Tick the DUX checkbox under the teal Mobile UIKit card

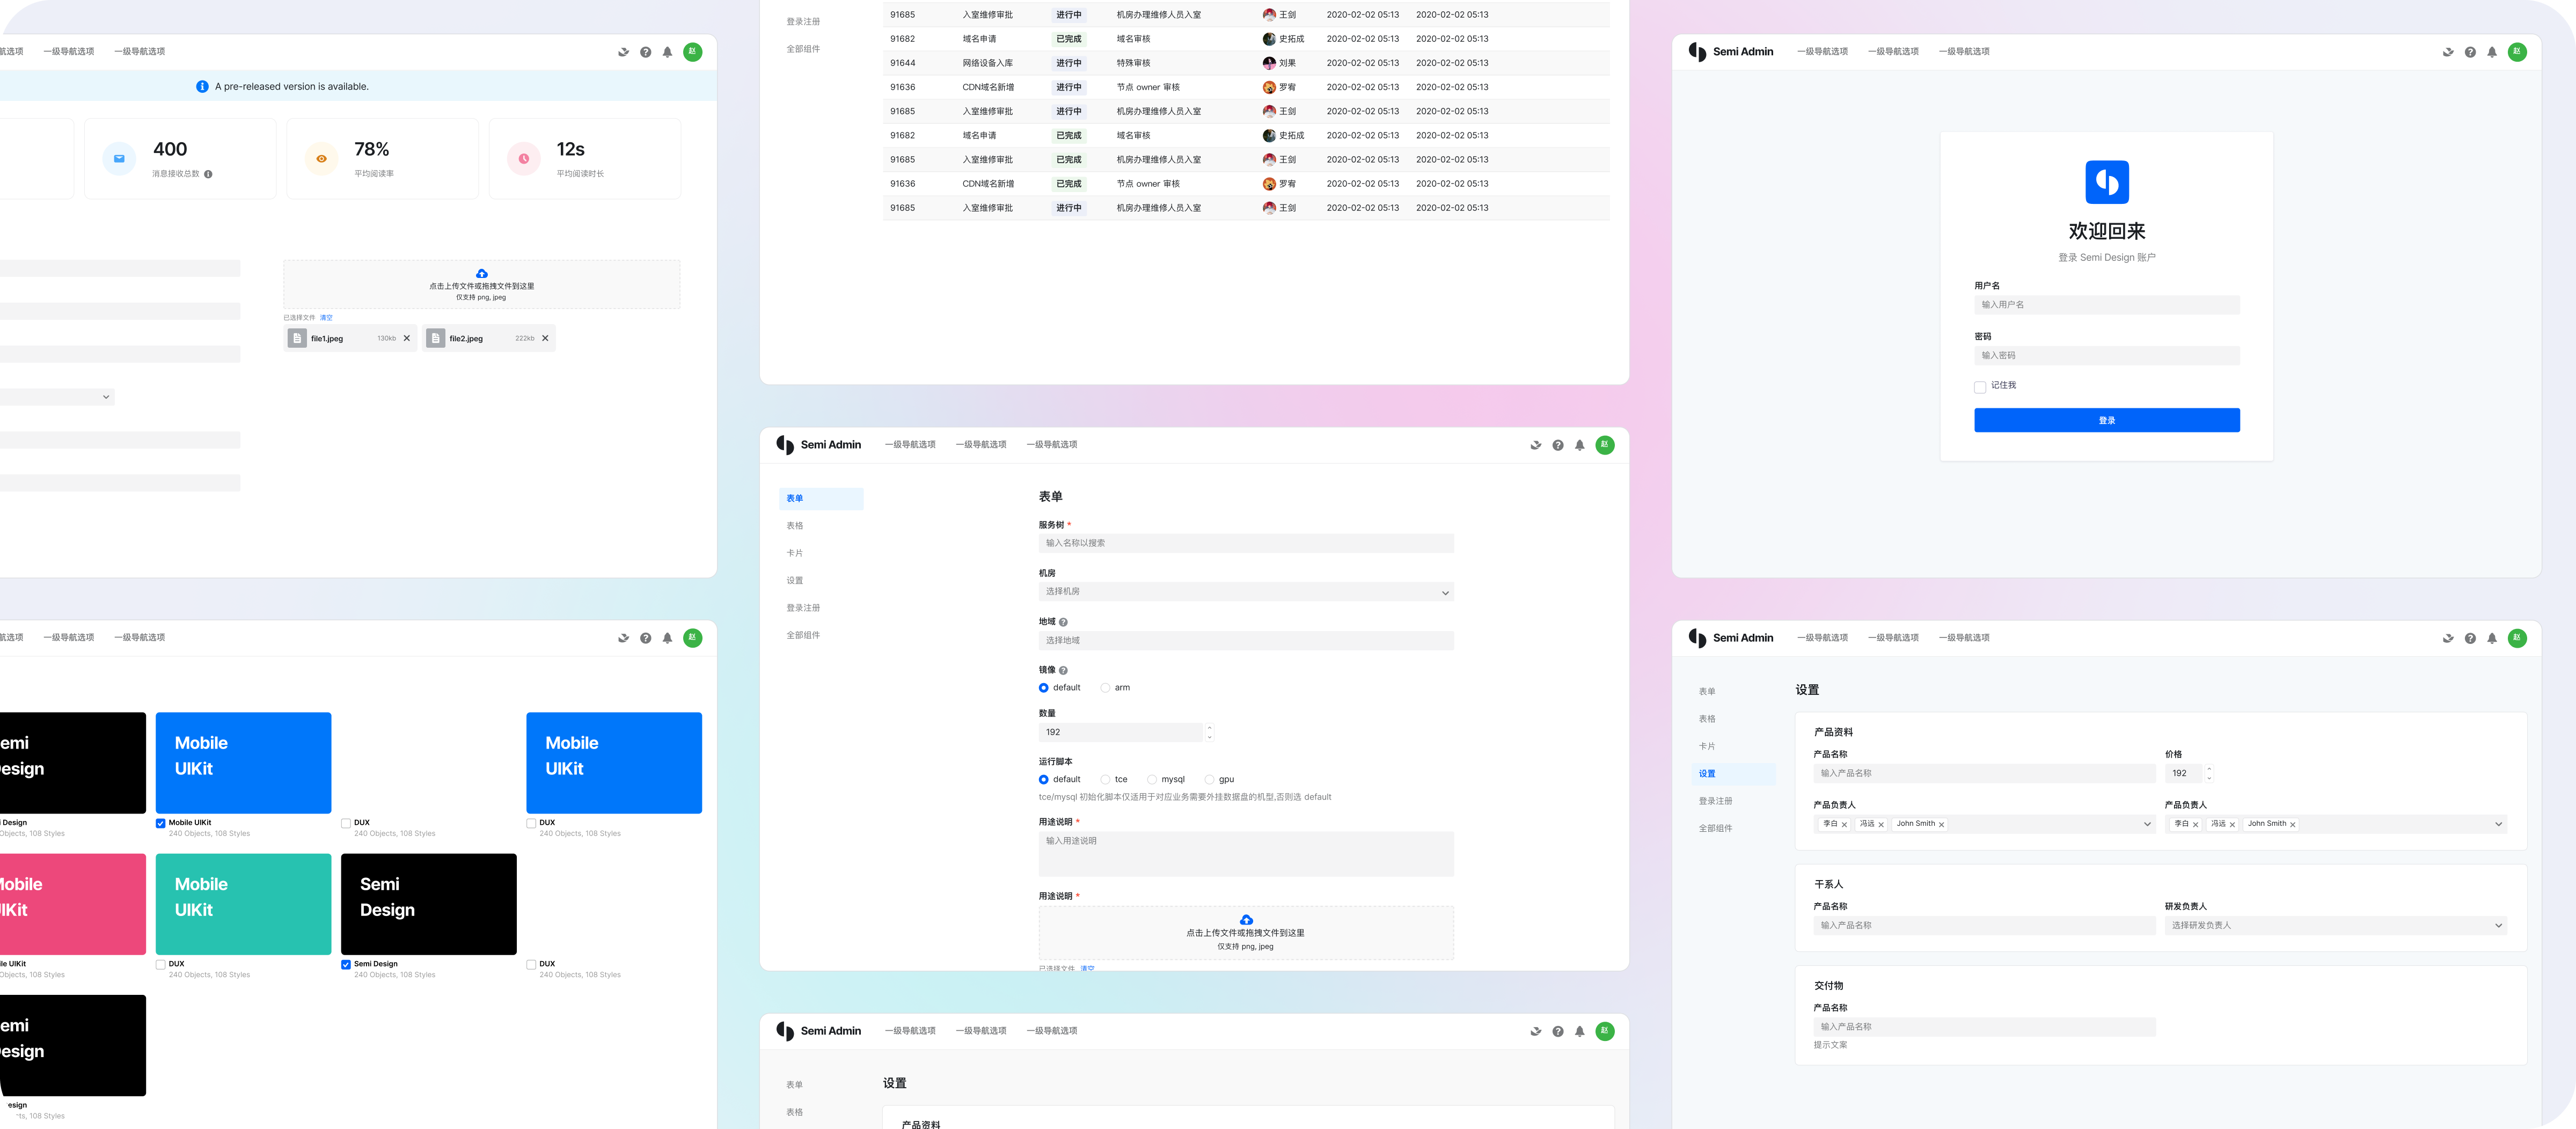[160, 965]
